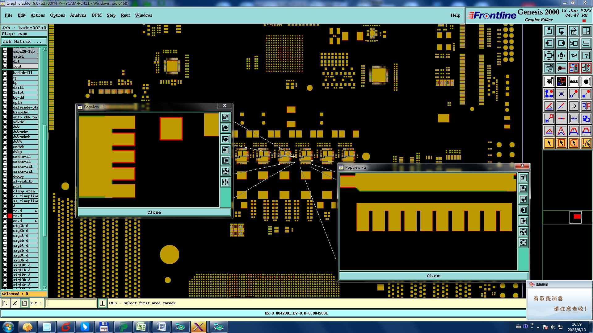Click the Home view icon in the toolbar
This screenshot has width=593, height=333.
click(574, 31)
